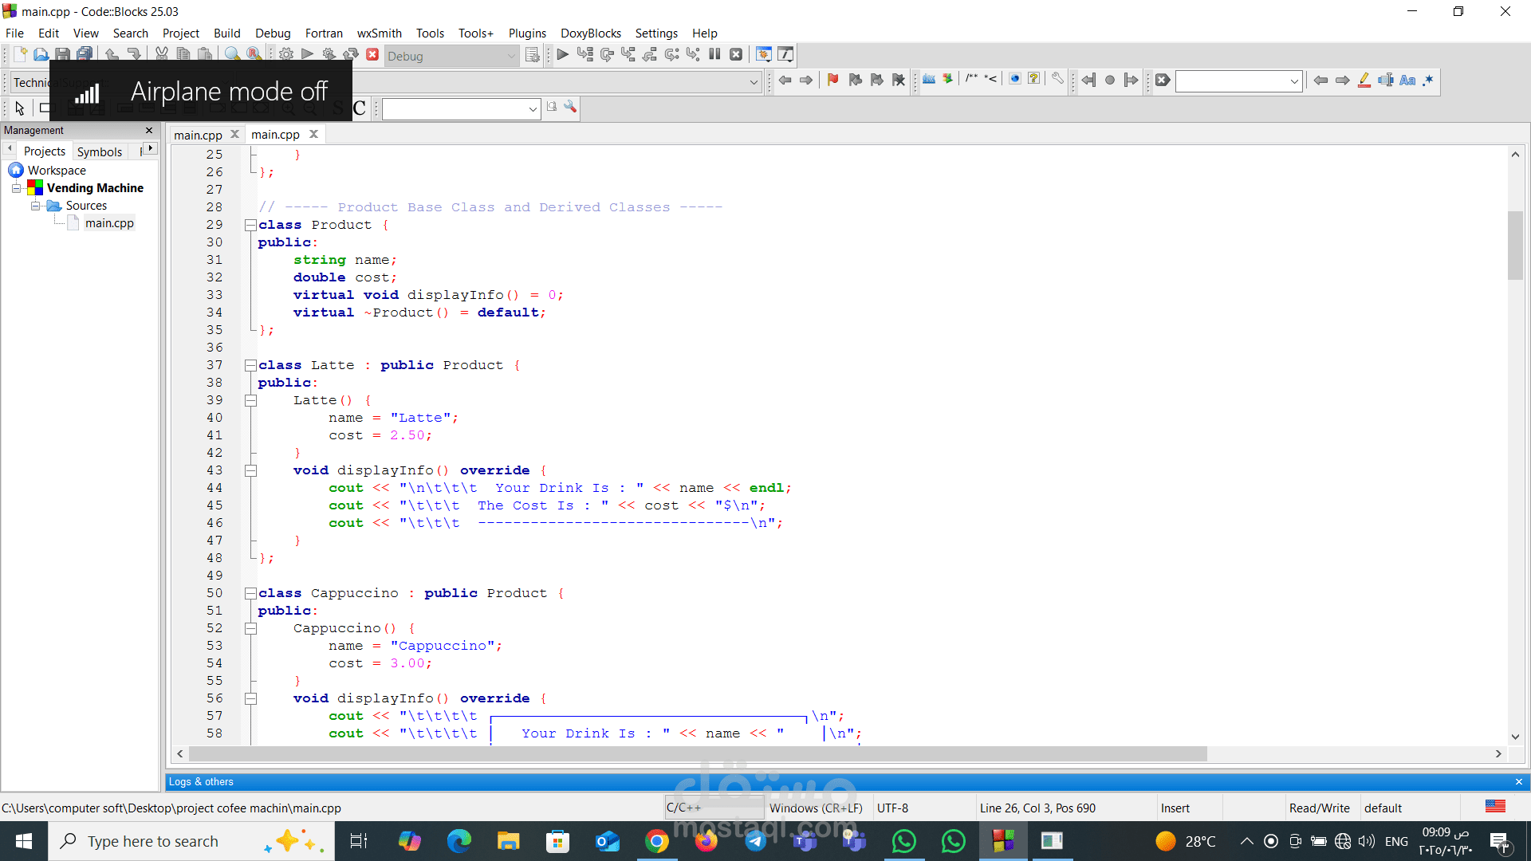Click the Windows Start button

click(x=24, y=841)
